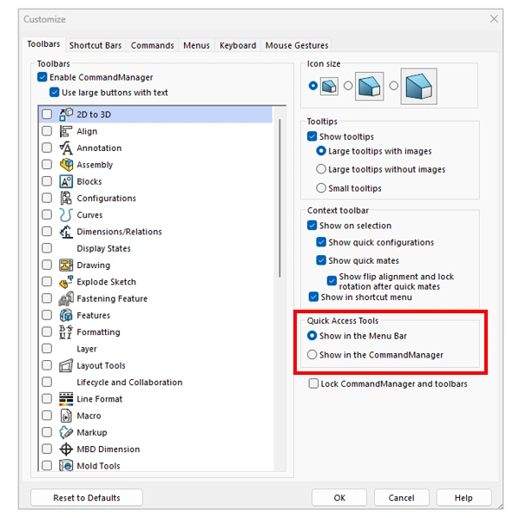Click the Assembly toolbar icon
The width and height of the screenshot is (519, 518).
point(66,165)
